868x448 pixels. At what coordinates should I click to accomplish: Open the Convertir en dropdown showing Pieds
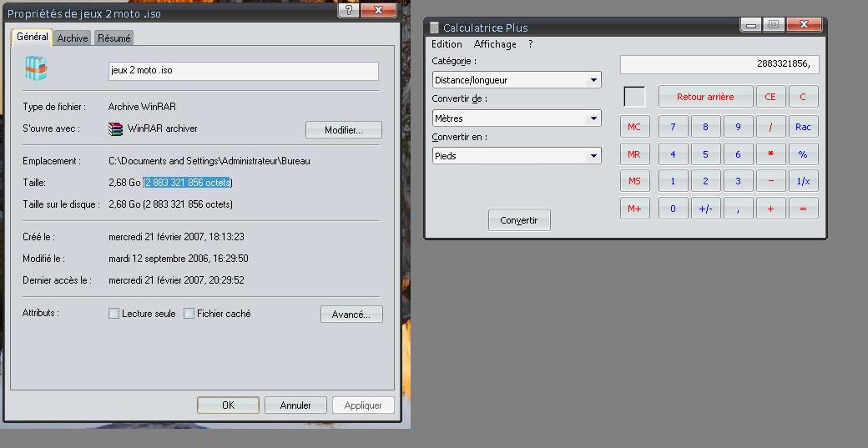[x=517, y=156]
